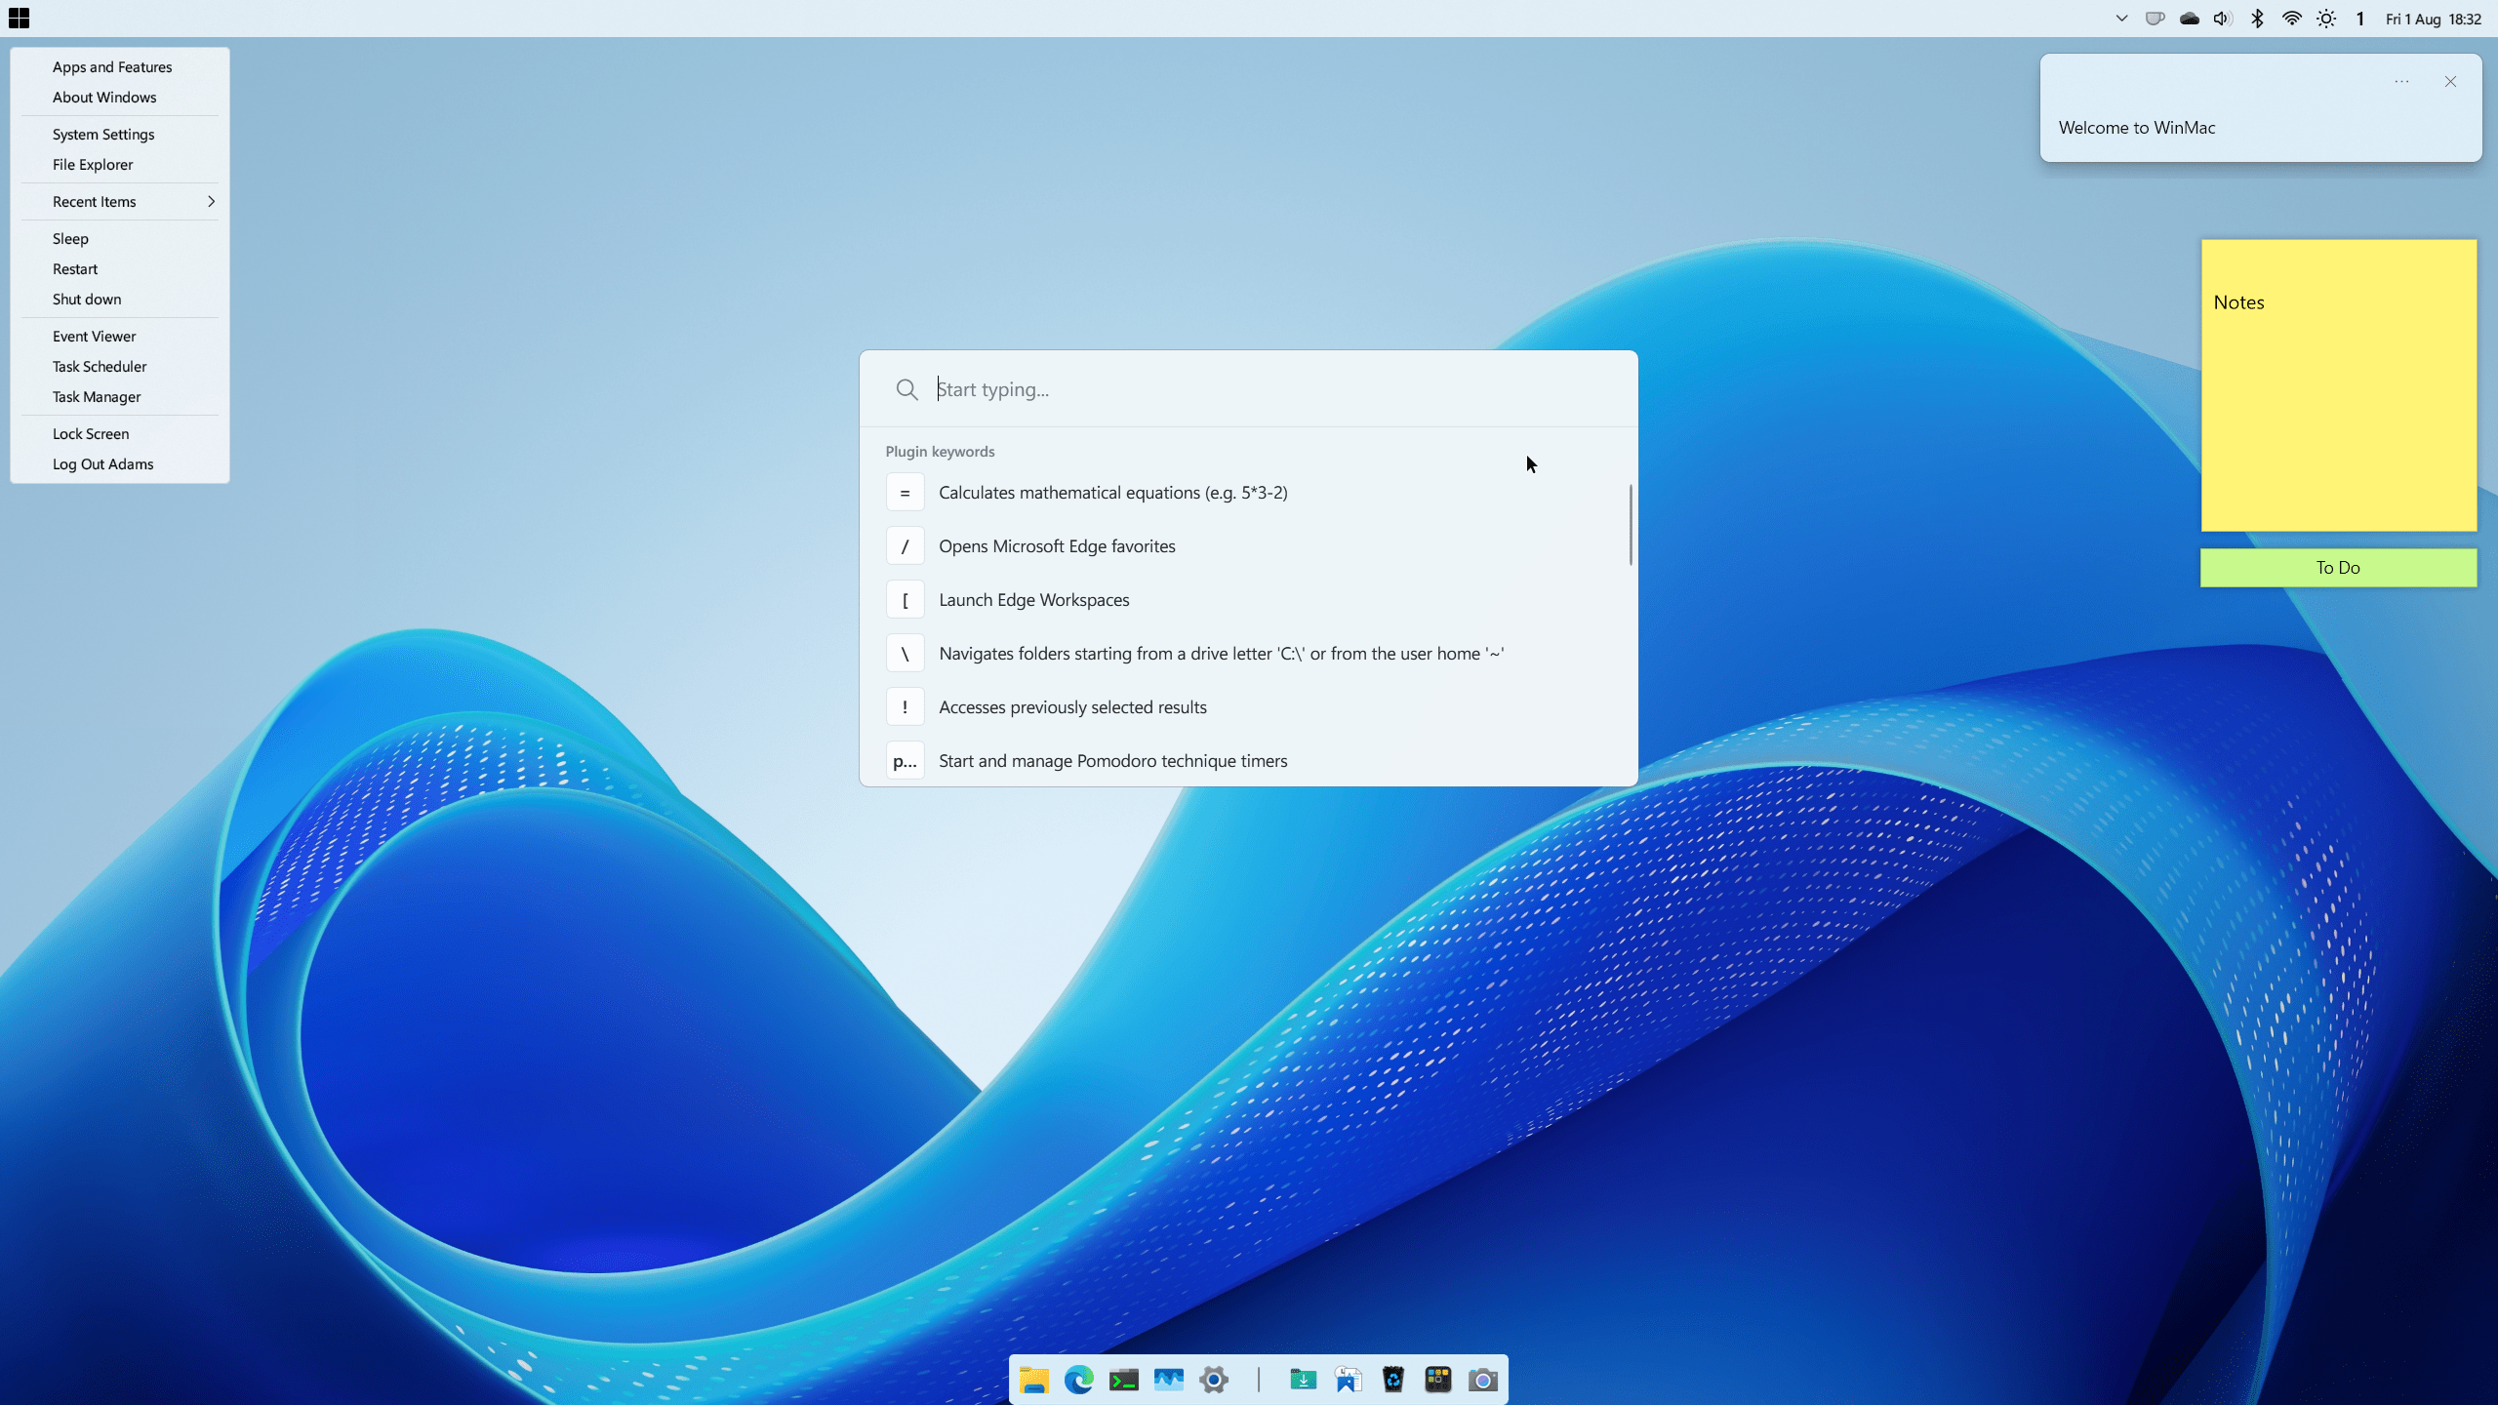Select the '\' folder navigation keyword tile
The image size is (2498, 1405).
tap(905, 654)
